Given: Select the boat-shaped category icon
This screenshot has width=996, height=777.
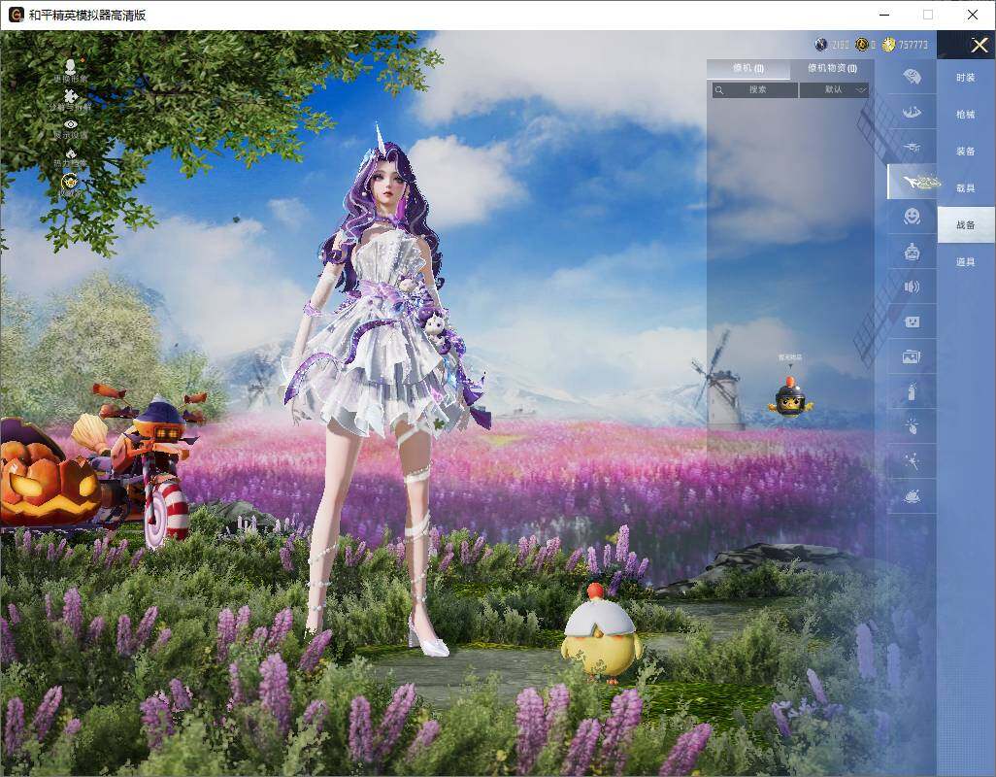Looking at the screenshot, I should (913, 113).
